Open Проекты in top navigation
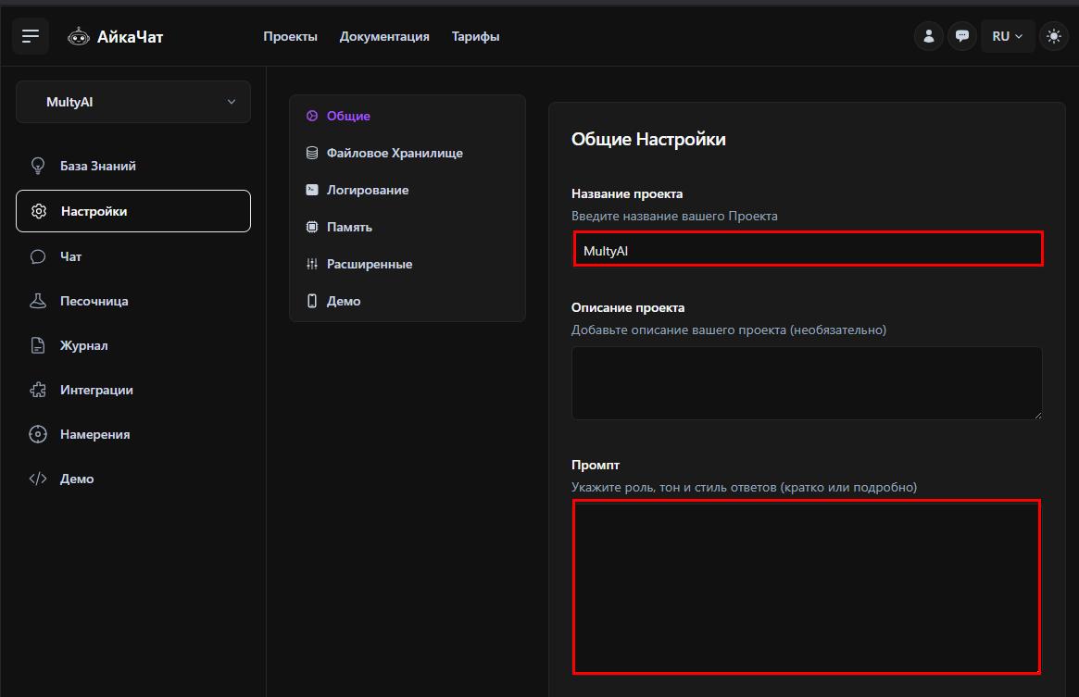 point(290,36)
